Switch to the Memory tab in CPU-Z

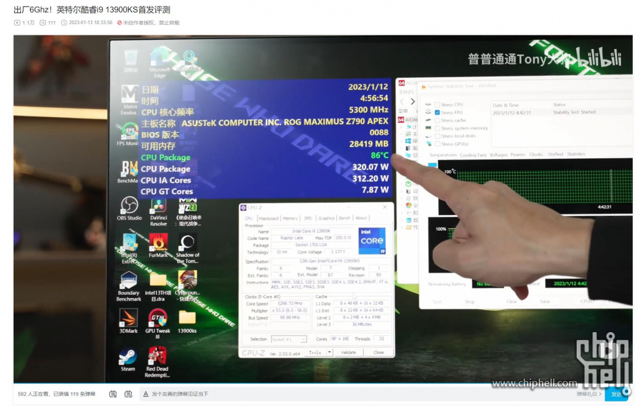click(x=290, y=218)
